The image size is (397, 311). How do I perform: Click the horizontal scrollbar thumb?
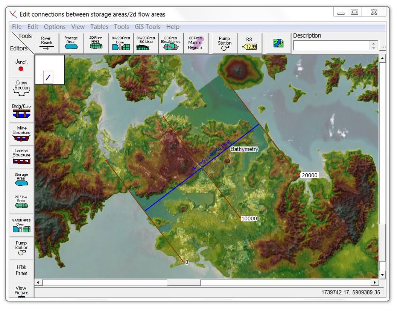pyautogui.click(x=184, y=282)
